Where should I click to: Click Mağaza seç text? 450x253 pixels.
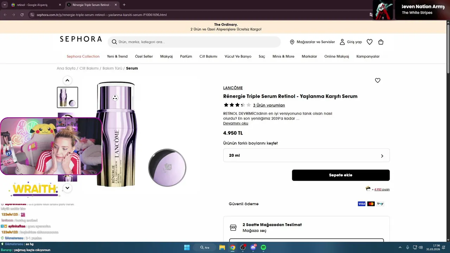pos(255,231)
